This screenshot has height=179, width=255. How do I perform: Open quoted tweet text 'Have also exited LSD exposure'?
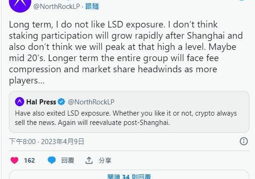coord(126,118)
